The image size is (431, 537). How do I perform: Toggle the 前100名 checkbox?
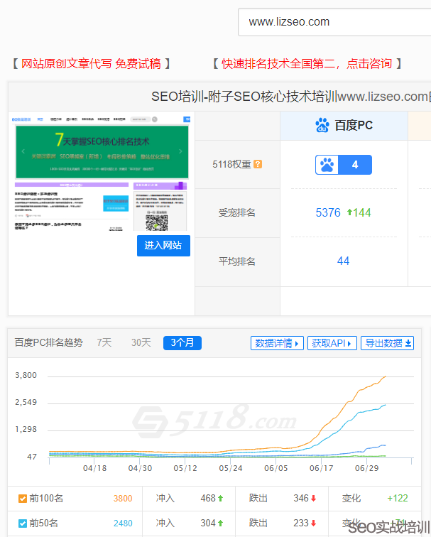pos(23,499)
